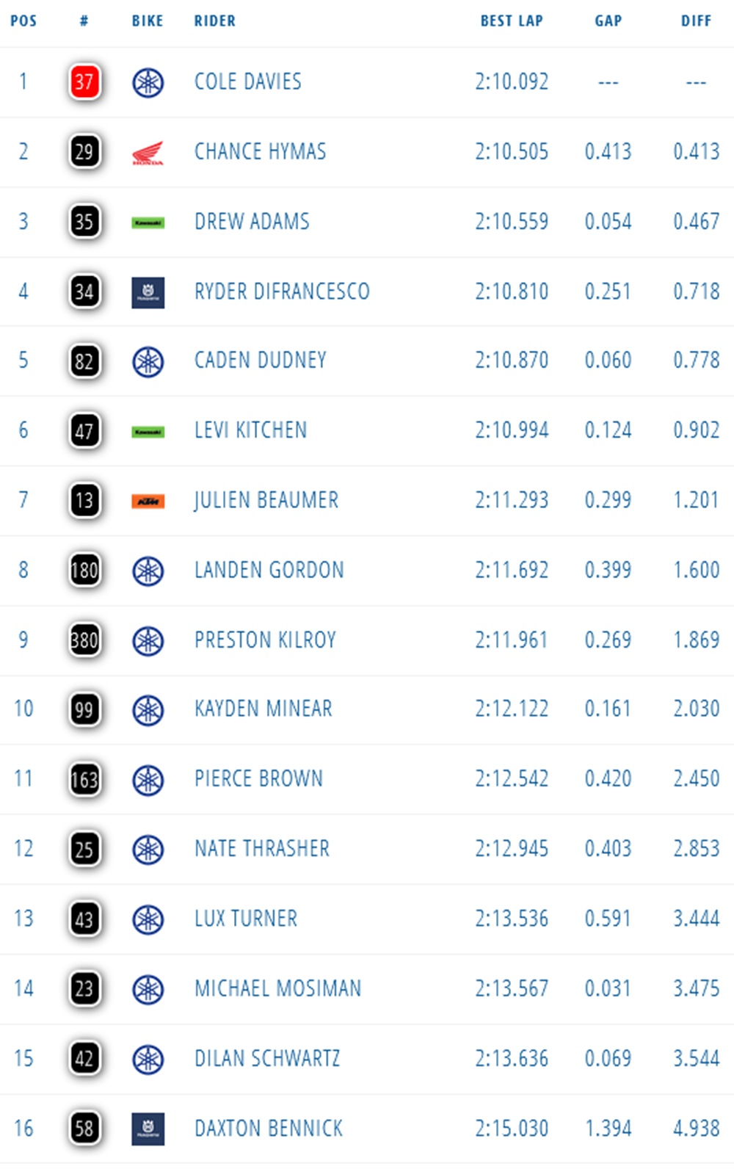The image size is (734, 1169).
Task: Click the Yamaha logo next to Caden Dudney
Action: (148, 361)
